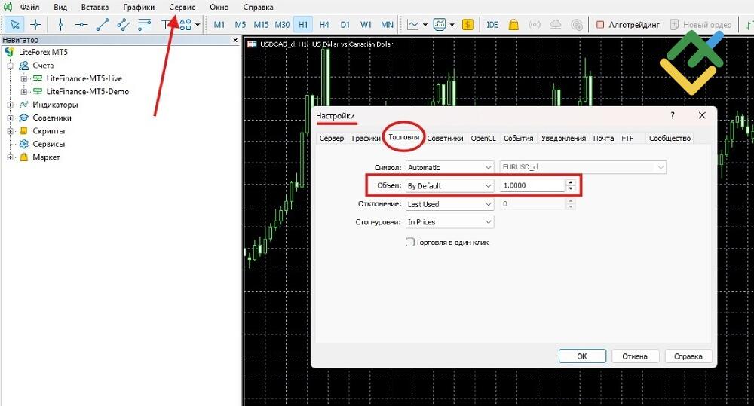
Task: Close the Навигатор panel
Action: coord(235,41)
